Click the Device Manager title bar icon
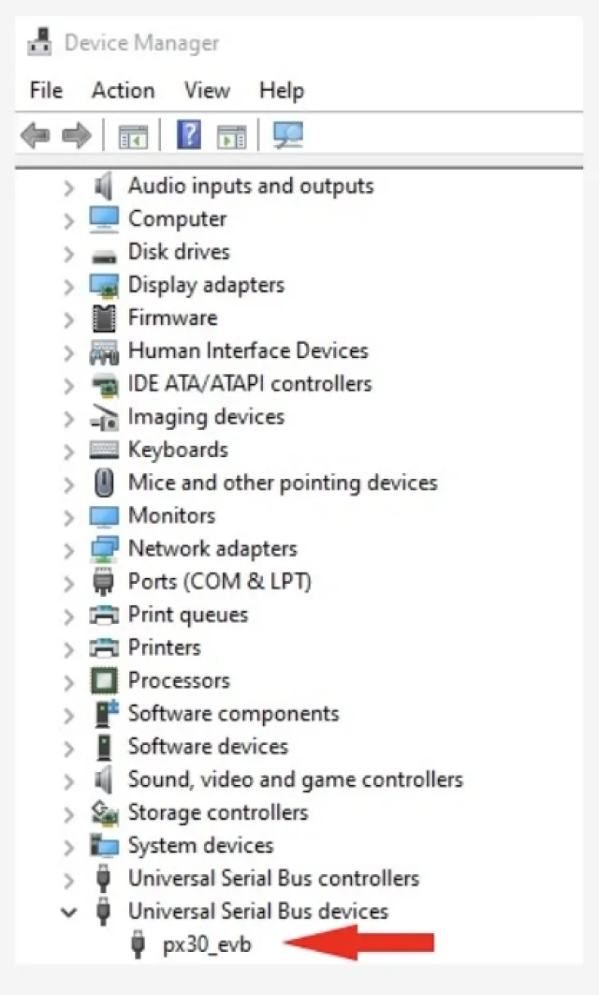The height and width of the screenshot is (995, 599). pos(38,42)
